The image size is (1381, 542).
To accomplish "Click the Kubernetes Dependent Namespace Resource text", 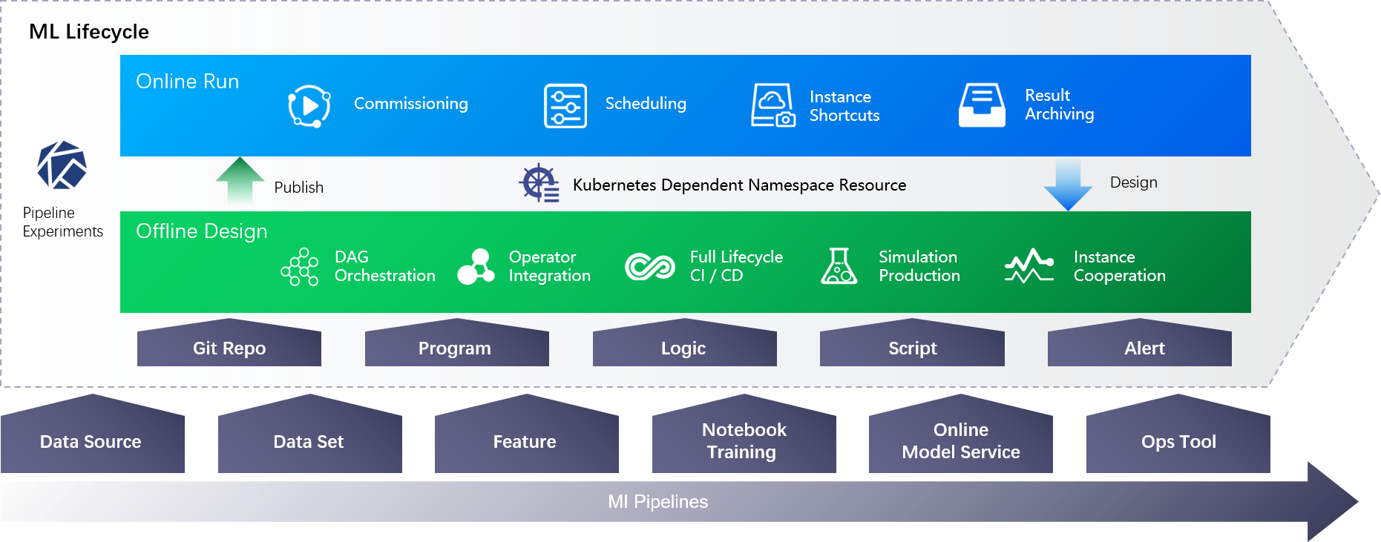I will pos(740,185).
